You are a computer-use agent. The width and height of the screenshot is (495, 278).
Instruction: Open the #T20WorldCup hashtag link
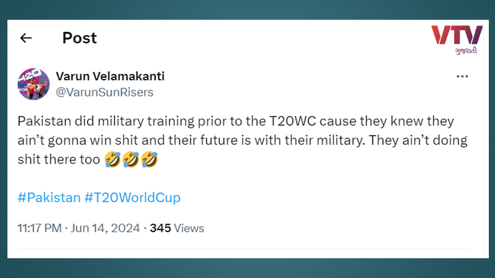point(132,198)
